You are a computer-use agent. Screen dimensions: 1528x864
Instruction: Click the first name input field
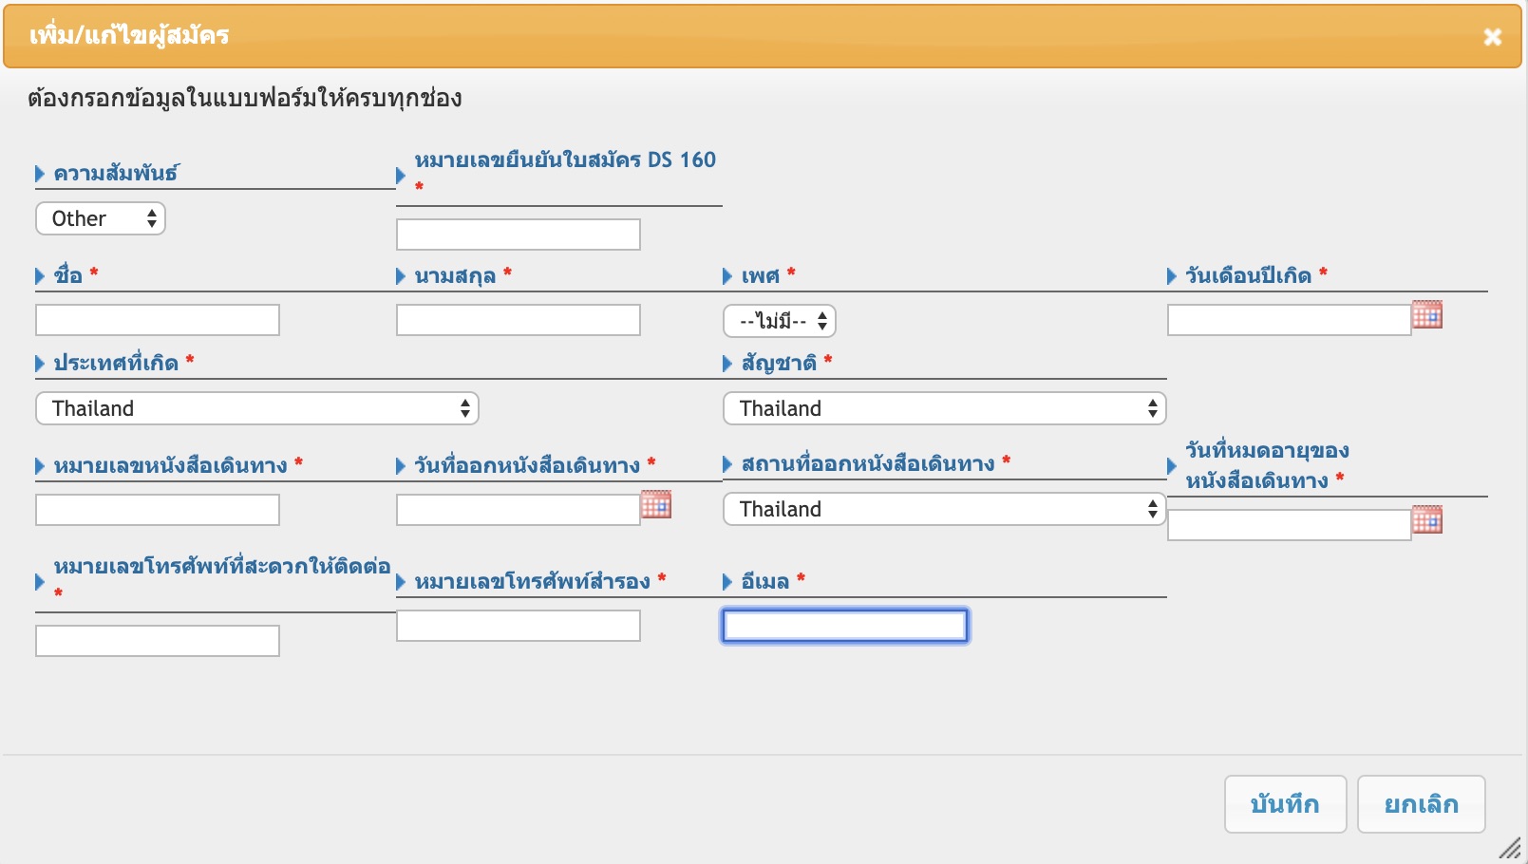point(158,320)
